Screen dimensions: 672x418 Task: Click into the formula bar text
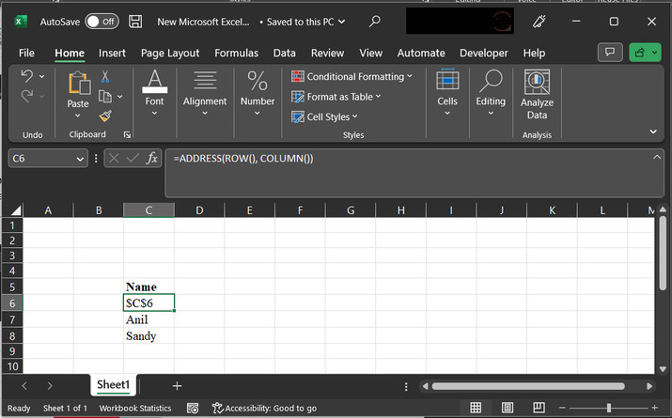pos(243,159)
